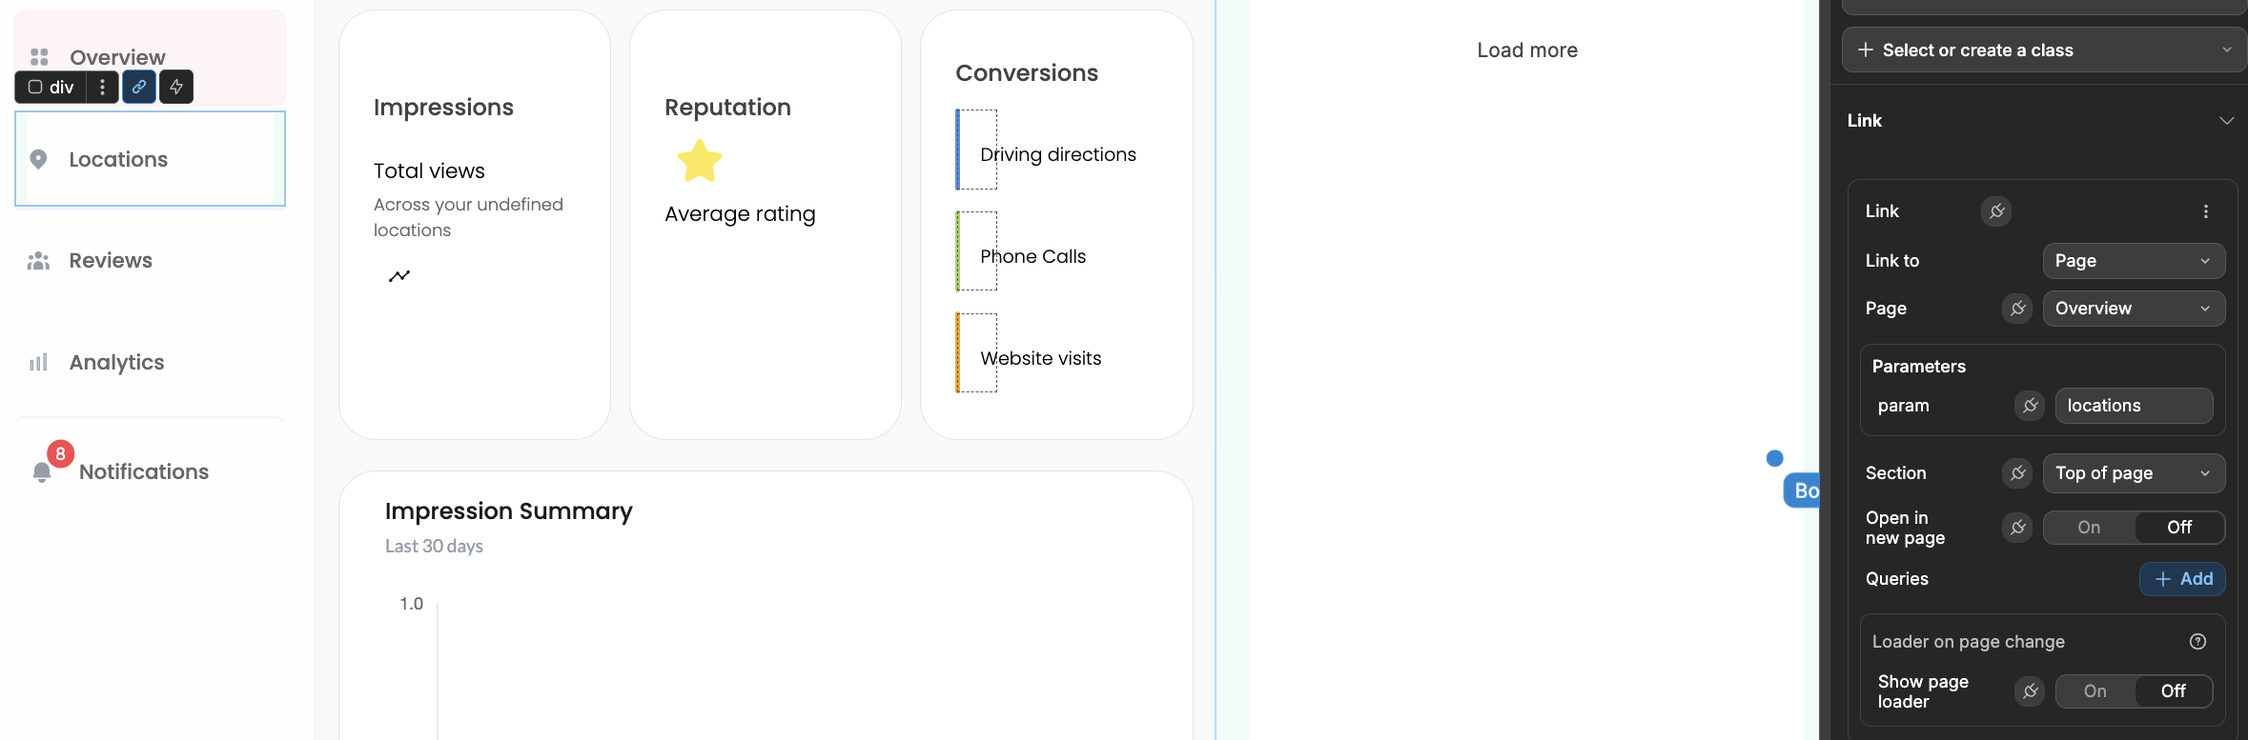Click the bind icon for Show page loader
This screenshot has height=740, width=2248.
coord(2030,691)
